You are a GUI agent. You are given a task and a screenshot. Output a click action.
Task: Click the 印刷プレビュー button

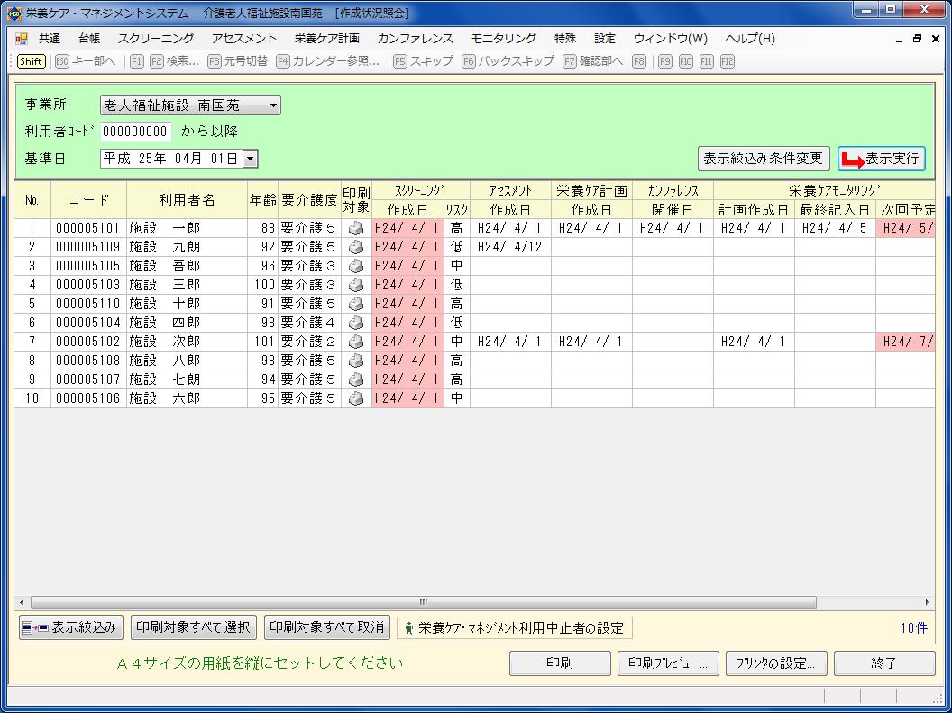click(668, 663)
